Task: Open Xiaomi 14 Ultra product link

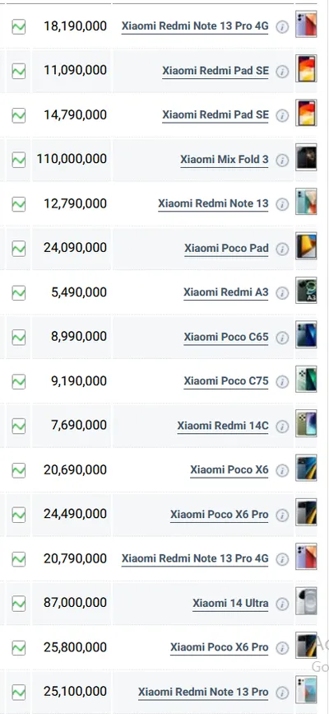Action: tap(230, 604)
